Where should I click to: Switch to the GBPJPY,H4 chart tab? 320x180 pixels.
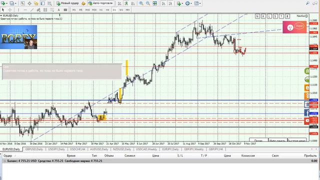coord(215,149)
